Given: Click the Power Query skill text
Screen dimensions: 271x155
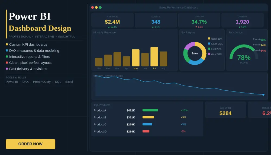Looking at the screenshot, I should point(42,82).
